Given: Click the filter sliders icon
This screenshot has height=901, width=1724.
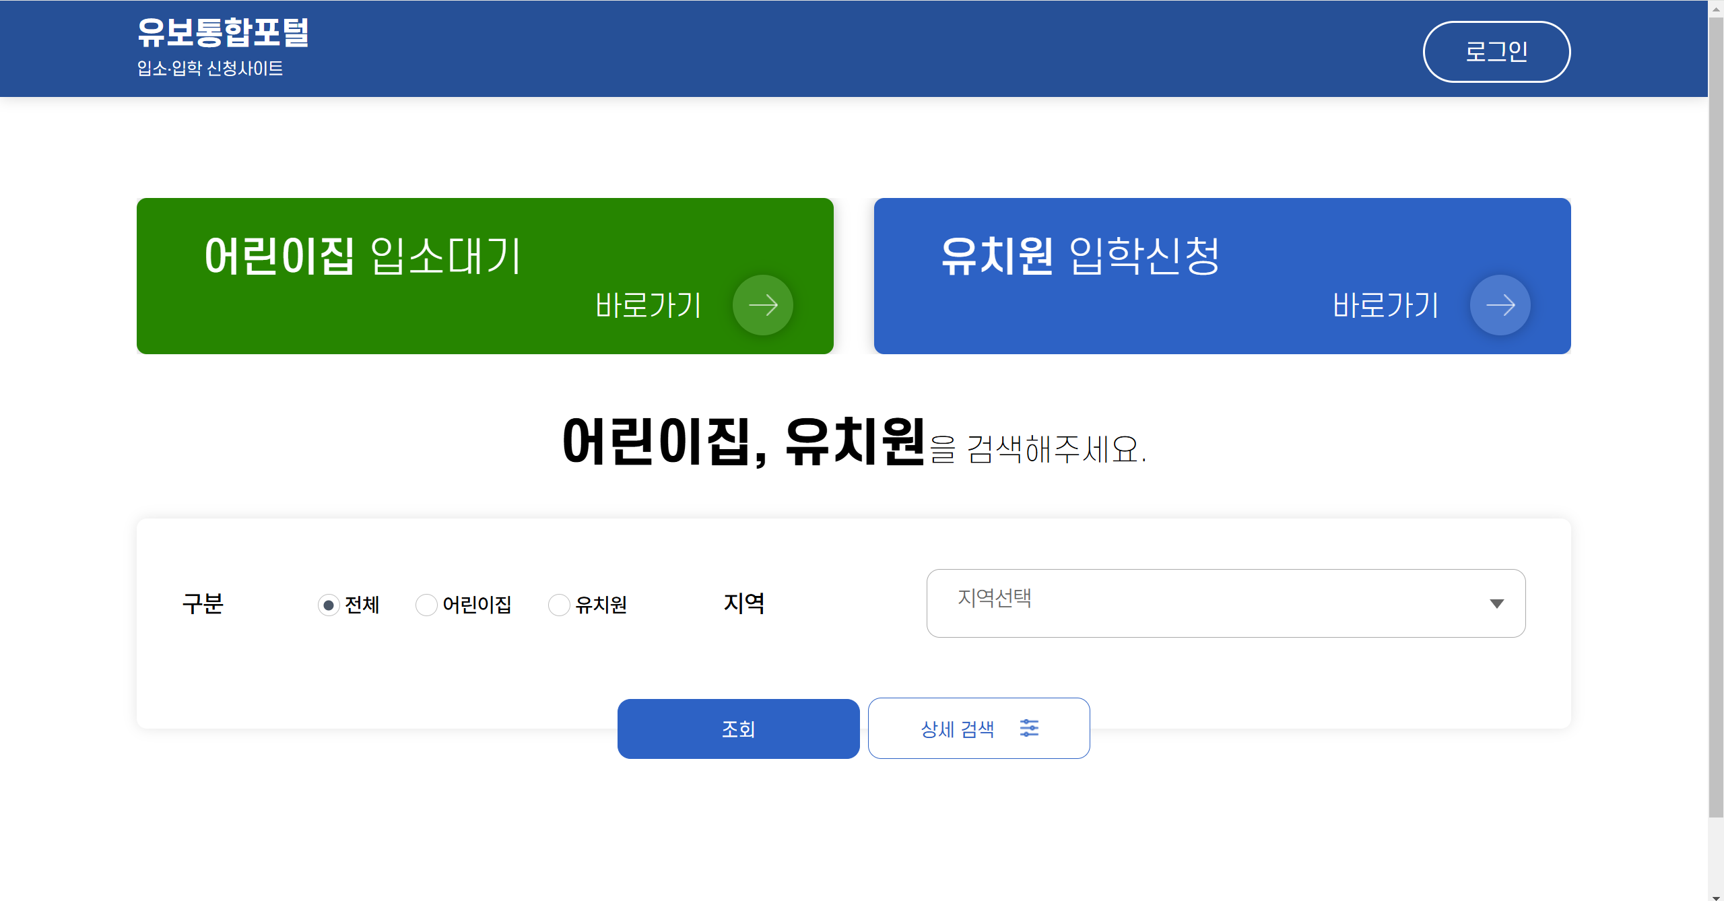Looking at the screenshot, I should (1029, 728).
